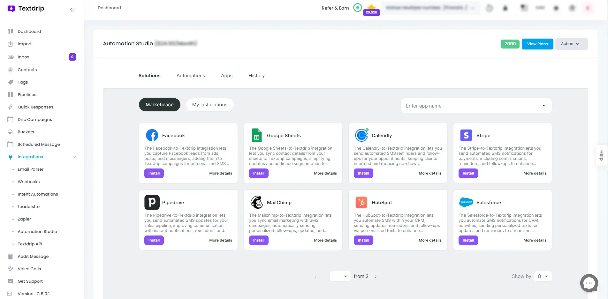Collapse the Integrations sidebar section
The image size is (608, 299).
[74, 157]
